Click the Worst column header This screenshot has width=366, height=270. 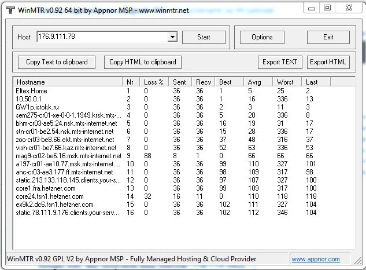pos(287,82)
